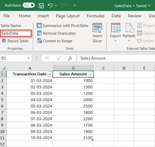Click Summarize with PivotTable text
The image size is (155, 147).
click(66, 26)
